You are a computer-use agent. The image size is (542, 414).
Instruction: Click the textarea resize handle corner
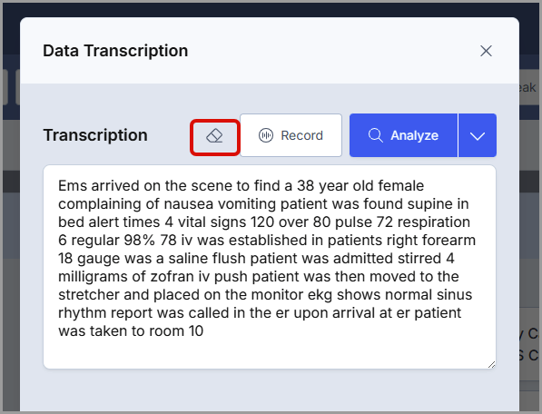pos(491,365)
